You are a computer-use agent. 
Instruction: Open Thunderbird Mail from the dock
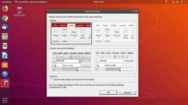coord(5,27)
